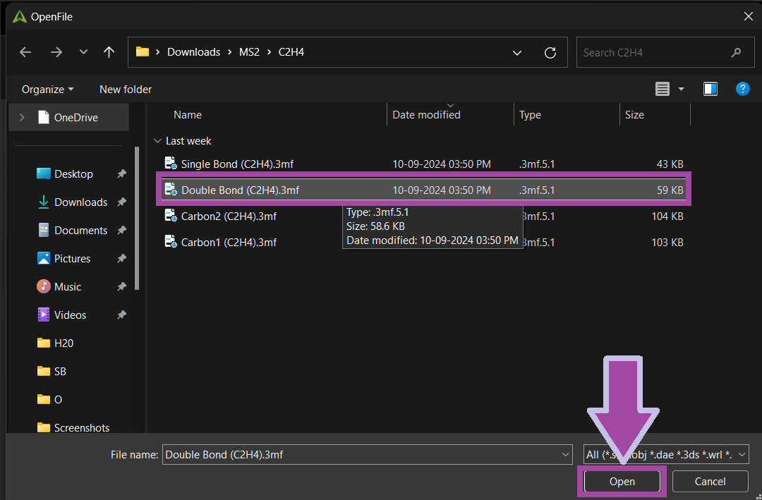Sort files by the Name column
The height and width of the screenshot is (500, 762).
[188, 115]
